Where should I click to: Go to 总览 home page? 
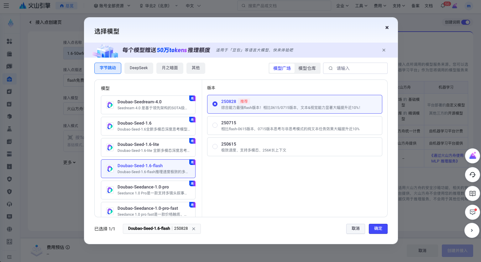point(67,6)
